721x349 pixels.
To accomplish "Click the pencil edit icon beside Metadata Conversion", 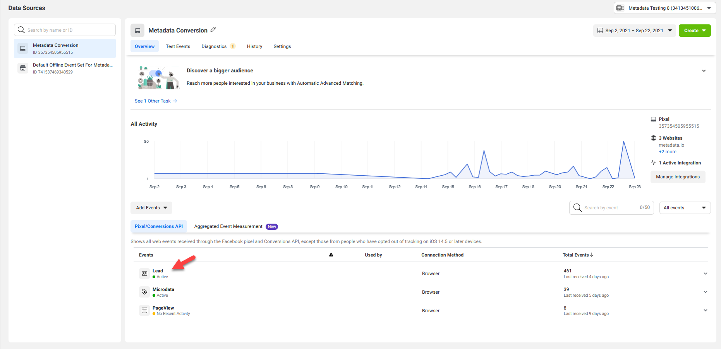I will click(x=213, y=30).
